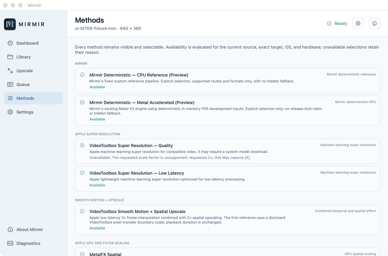Click the Mirmir logo icon in sidebar
The height and width of the screenshot is (256, 388).
(10, 24)
